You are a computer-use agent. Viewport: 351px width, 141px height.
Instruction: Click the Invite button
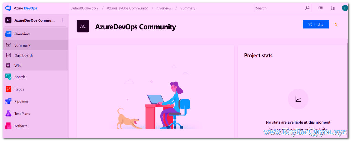tap(316, 24)
